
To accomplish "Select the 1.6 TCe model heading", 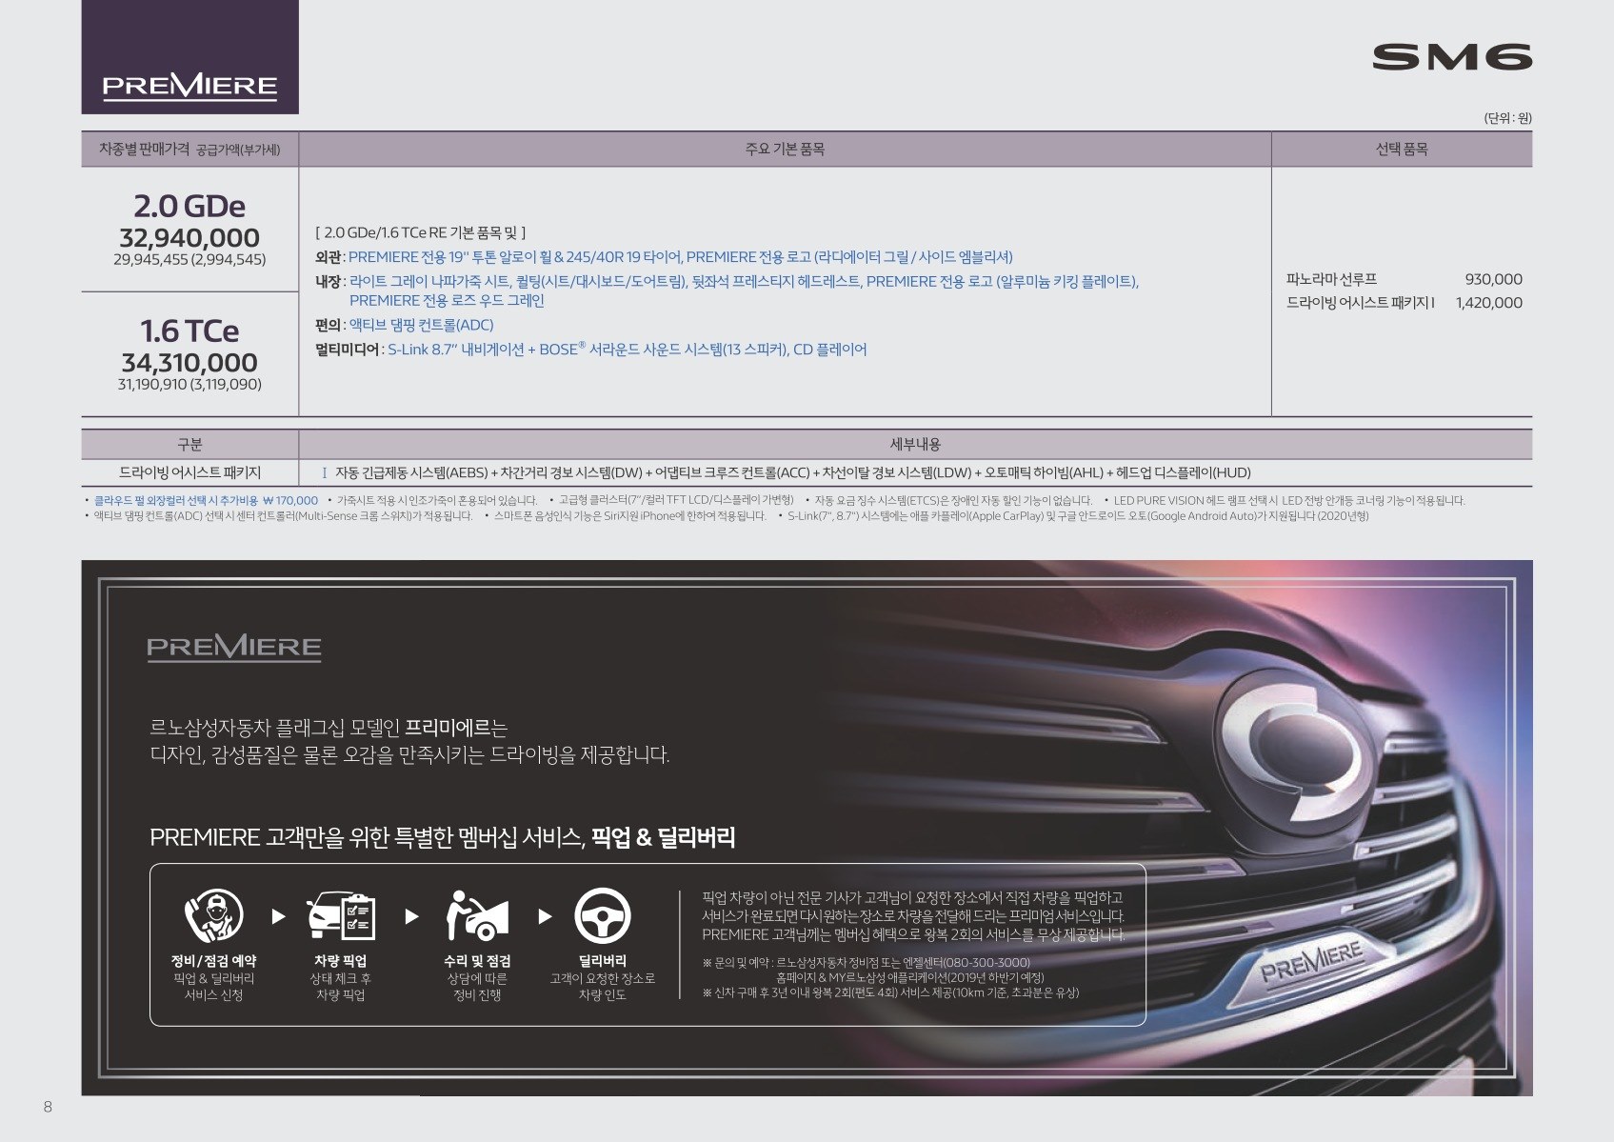I will point(189,331).
